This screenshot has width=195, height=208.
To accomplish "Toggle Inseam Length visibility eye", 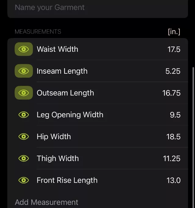I will coord(24,71).
